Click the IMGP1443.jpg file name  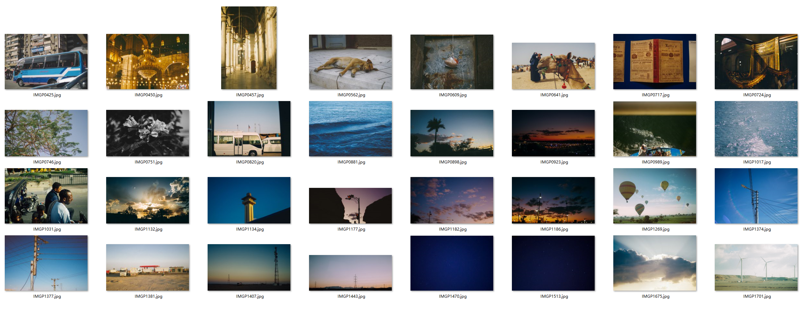(351, 296)
